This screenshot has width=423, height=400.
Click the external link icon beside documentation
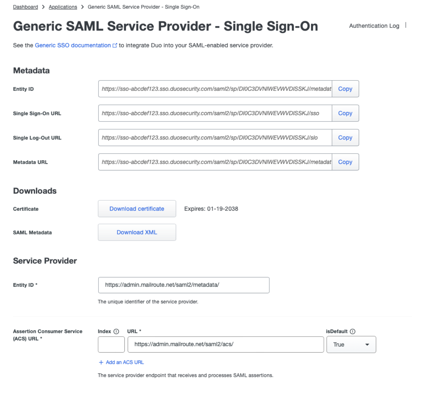coord(115,45)
